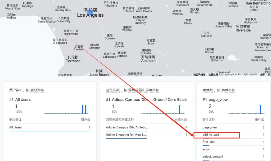
Task: Click the All Users audience row
Action: [16, 127]
